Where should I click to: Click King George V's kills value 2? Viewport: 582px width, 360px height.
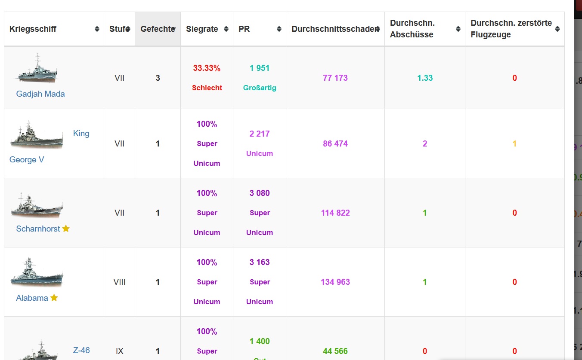[425, 143]
